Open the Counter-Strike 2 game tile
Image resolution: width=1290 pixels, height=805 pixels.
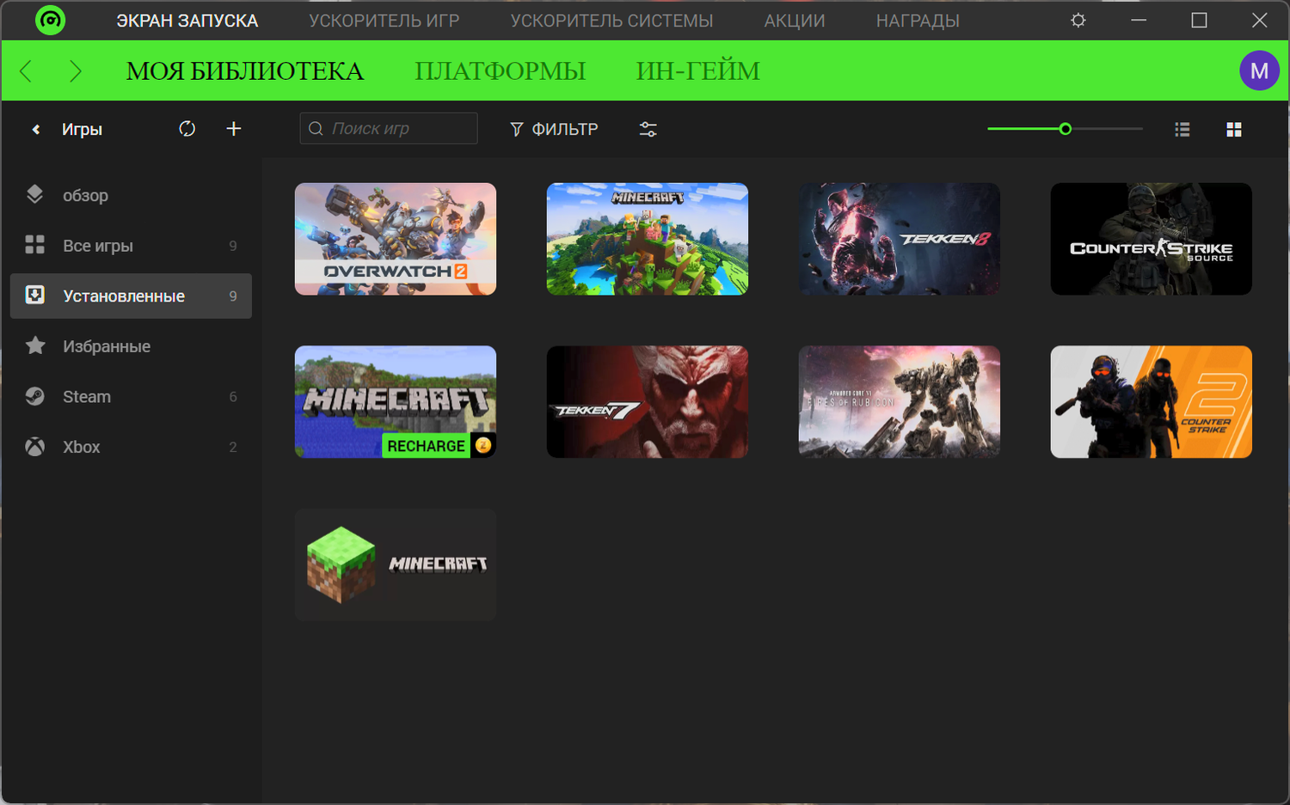tap(1152, 402)
